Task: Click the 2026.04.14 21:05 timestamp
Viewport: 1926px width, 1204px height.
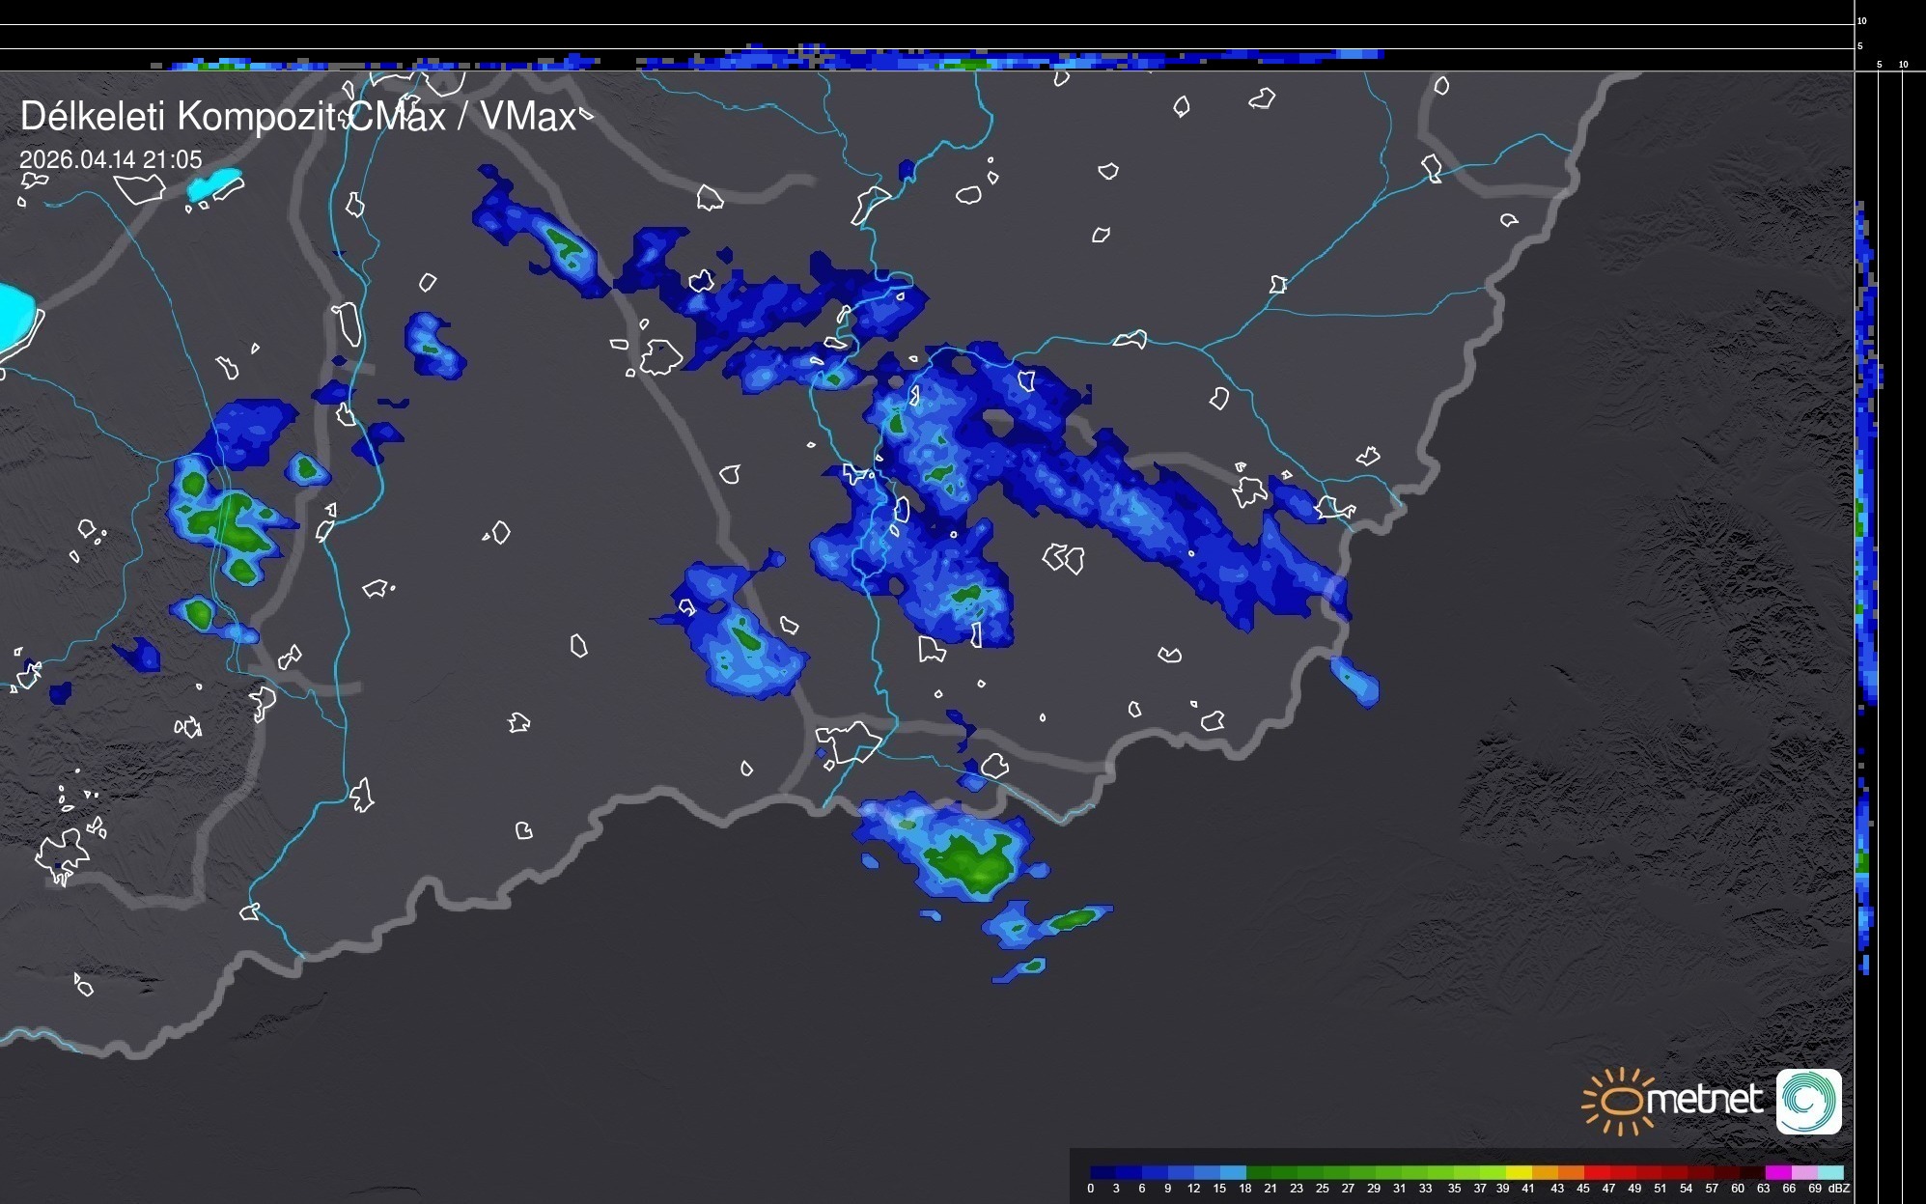Action: [111, 160]
